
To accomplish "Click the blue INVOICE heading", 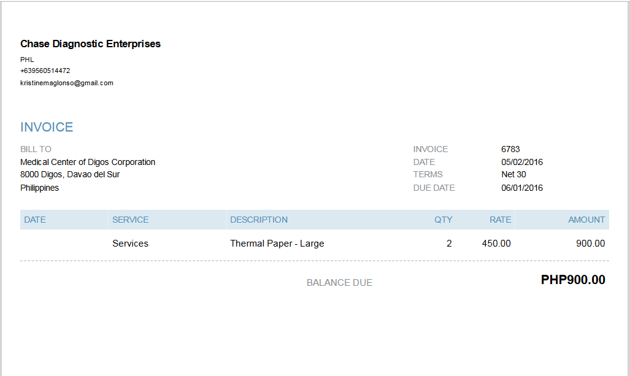I will coord(47,127).
